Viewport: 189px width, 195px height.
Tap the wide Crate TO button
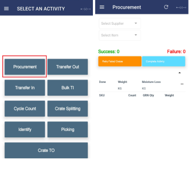point(46,151)
